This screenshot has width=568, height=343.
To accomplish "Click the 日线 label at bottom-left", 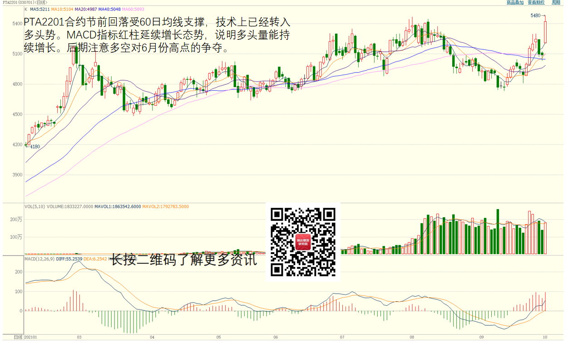I will tap(18, 338).
